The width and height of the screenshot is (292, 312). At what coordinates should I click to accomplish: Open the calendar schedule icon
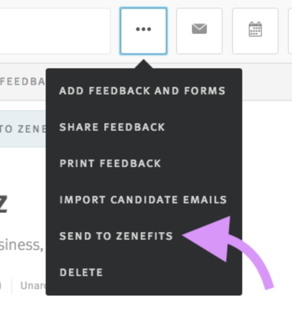point(255,30)
